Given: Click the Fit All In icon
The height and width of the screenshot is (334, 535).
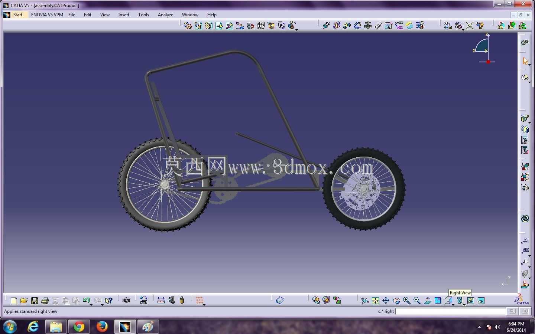Looking at the screenshot, I should coord(376,301).
